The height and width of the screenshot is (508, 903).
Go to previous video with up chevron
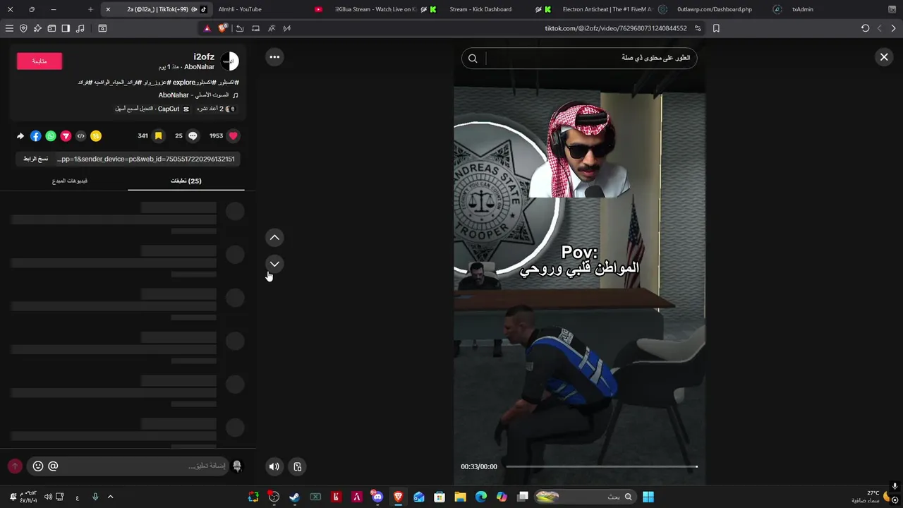[x=274, y=238]
